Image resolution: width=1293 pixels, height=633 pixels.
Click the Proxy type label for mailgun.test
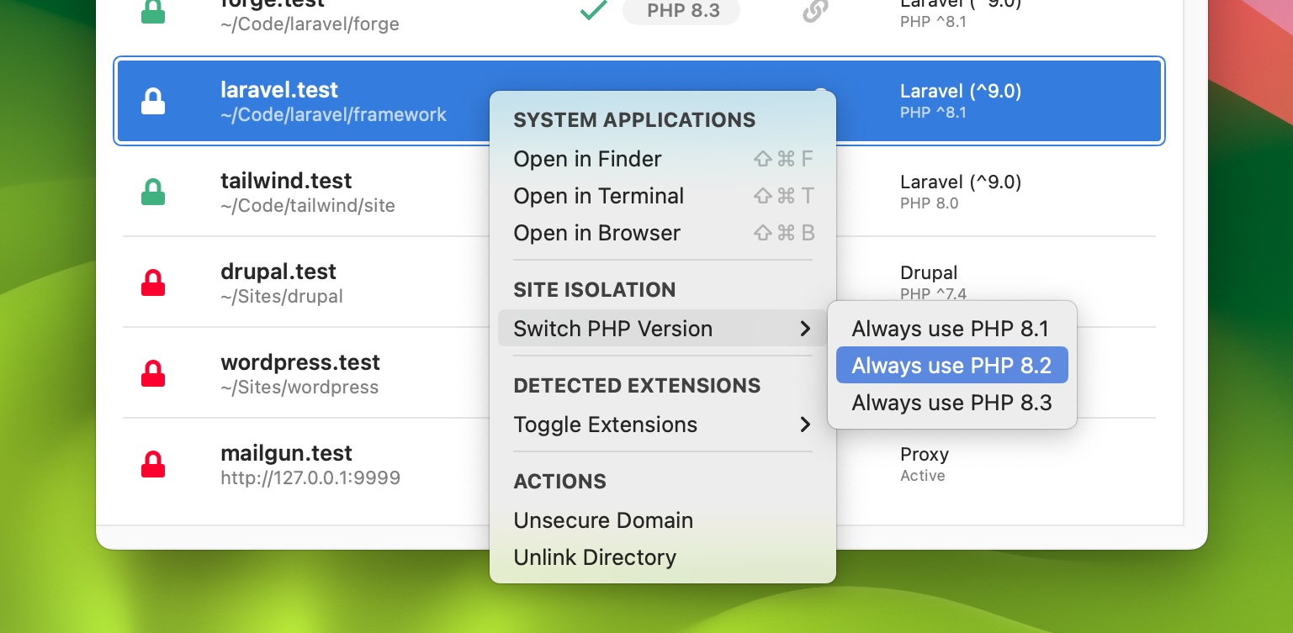coord(925,455)
